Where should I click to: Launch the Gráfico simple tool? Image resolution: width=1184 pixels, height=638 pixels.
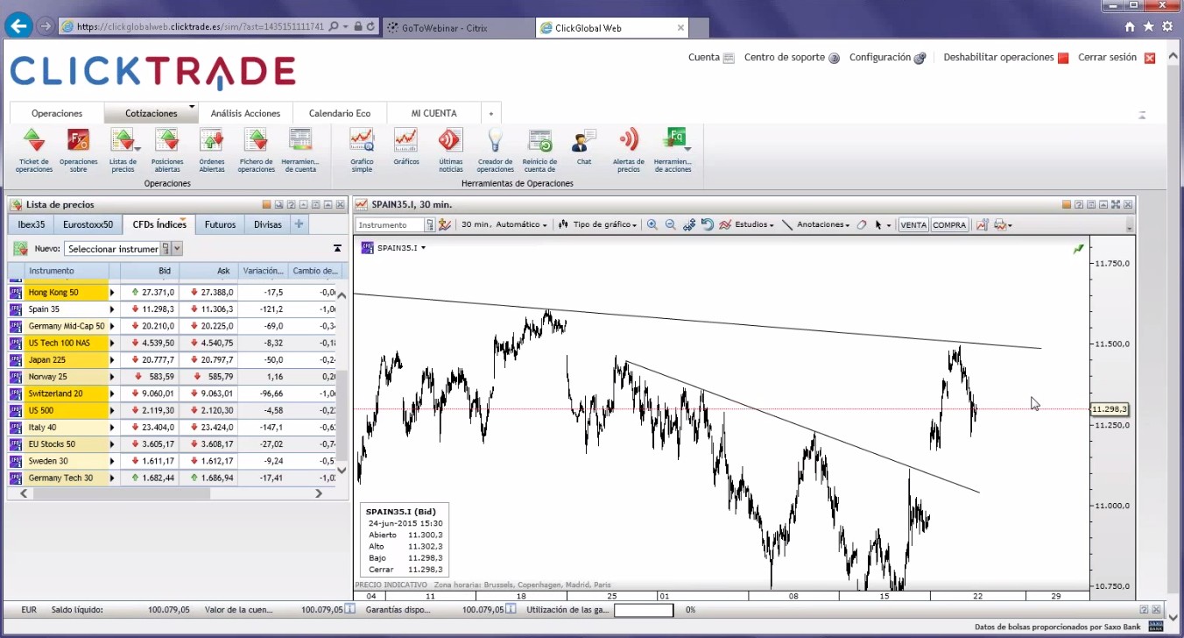click(x=362, y=150)
